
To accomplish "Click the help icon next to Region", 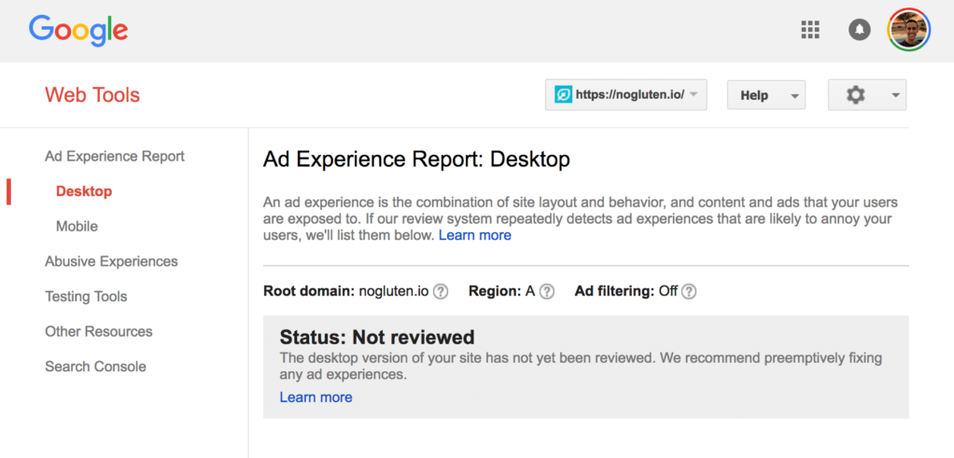I will pyautogui.click(x=547, y=291).
